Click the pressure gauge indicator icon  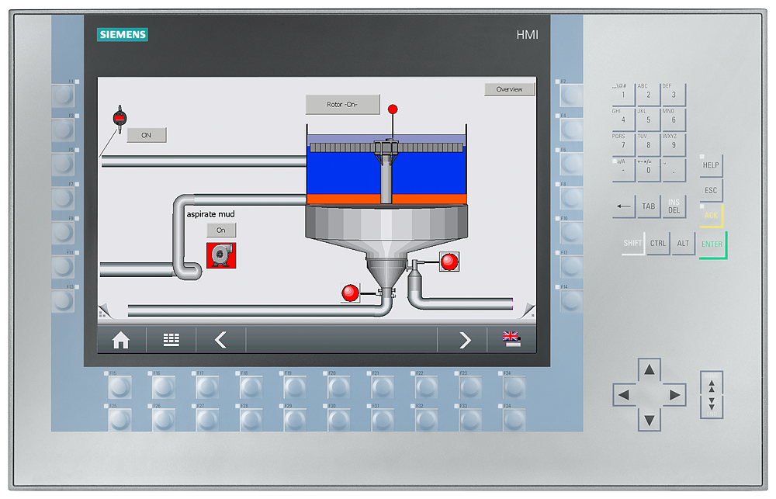[121, 118]
